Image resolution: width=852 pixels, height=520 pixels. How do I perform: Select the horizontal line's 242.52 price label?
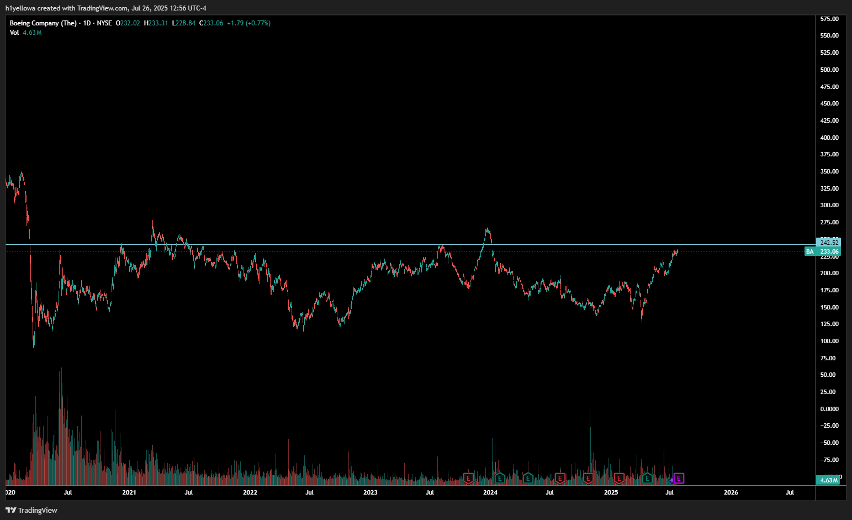coord(829,243)
